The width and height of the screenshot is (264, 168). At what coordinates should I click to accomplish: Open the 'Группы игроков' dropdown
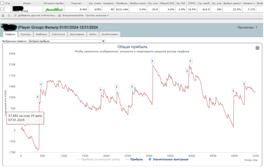coord(97,15)
